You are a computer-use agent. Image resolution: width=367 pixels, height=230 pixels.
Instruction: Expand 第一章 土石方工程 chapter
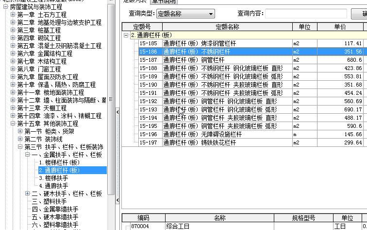[13, 15]
